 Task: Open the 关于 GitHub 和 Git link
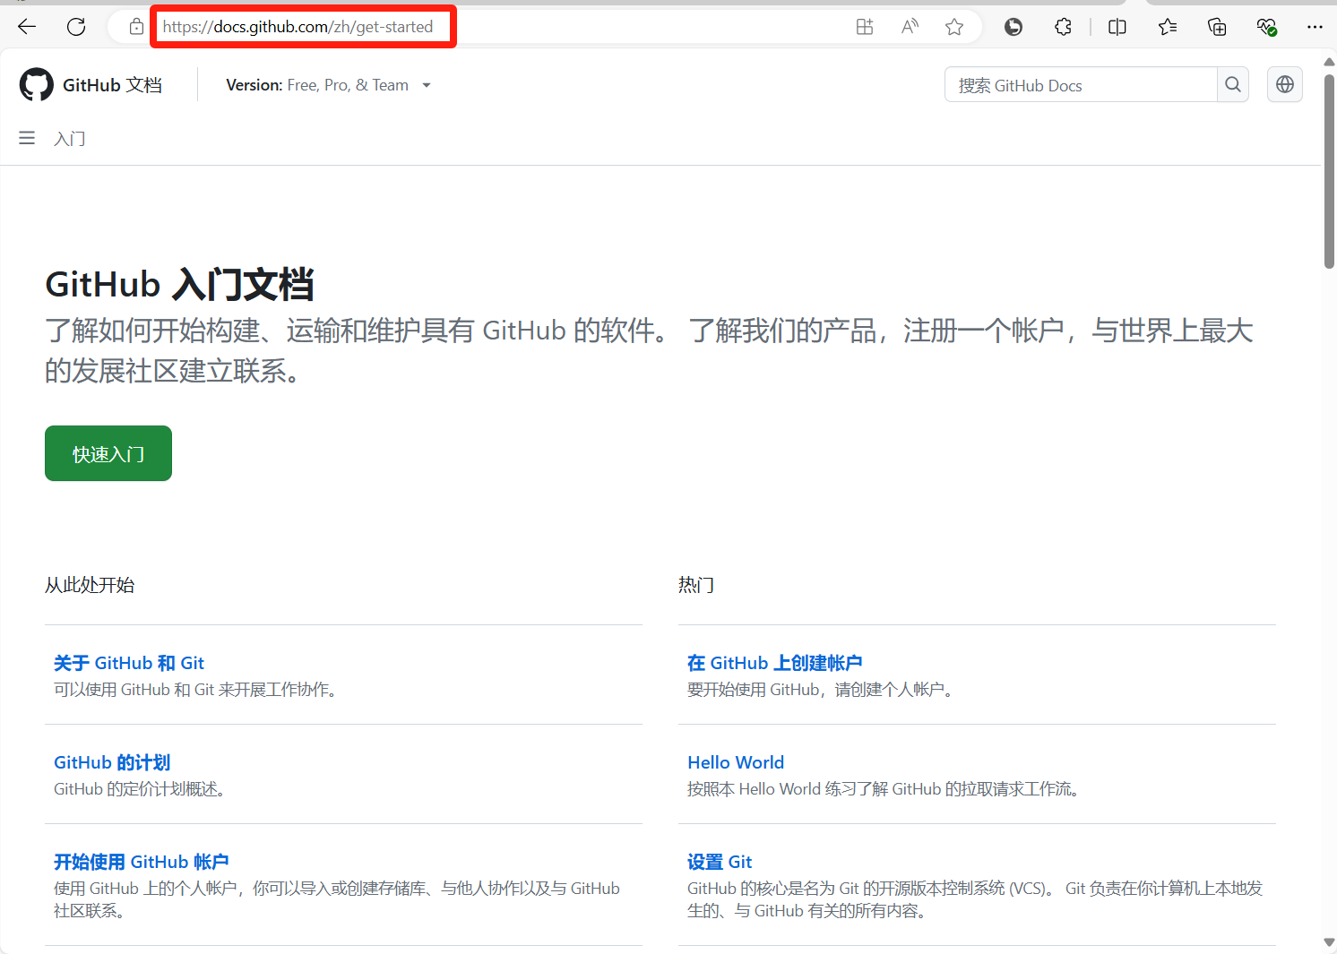point(129,663)
